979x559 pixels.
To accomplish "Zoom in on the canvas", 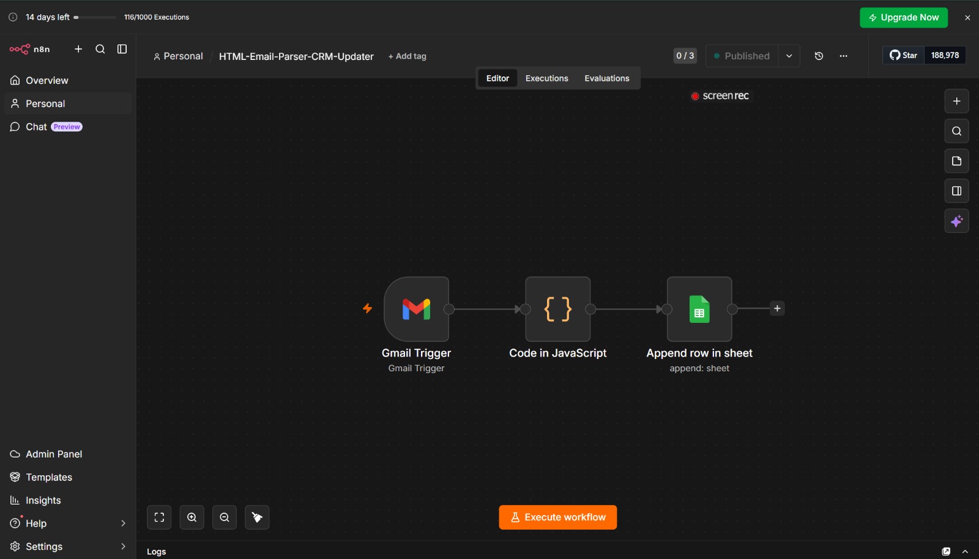I will coord(192,517).
